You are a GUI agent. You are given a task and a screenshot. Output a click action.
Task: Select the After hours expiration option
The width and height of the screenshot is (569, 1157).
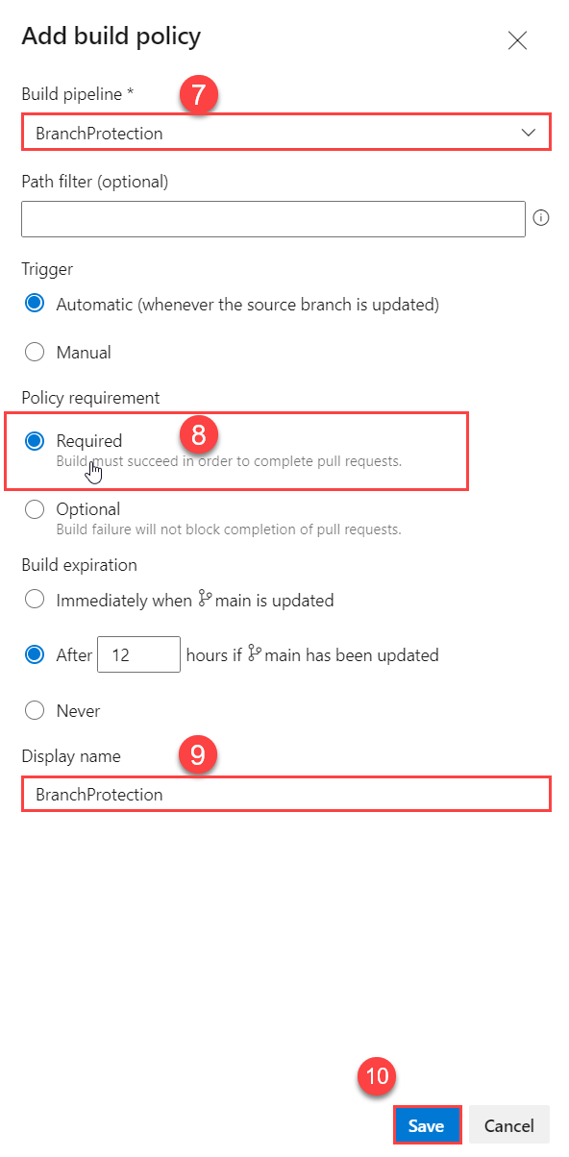35,654
